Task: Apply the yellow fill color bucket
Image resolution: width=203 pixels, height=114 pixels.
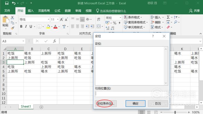Action: (48, 27)
